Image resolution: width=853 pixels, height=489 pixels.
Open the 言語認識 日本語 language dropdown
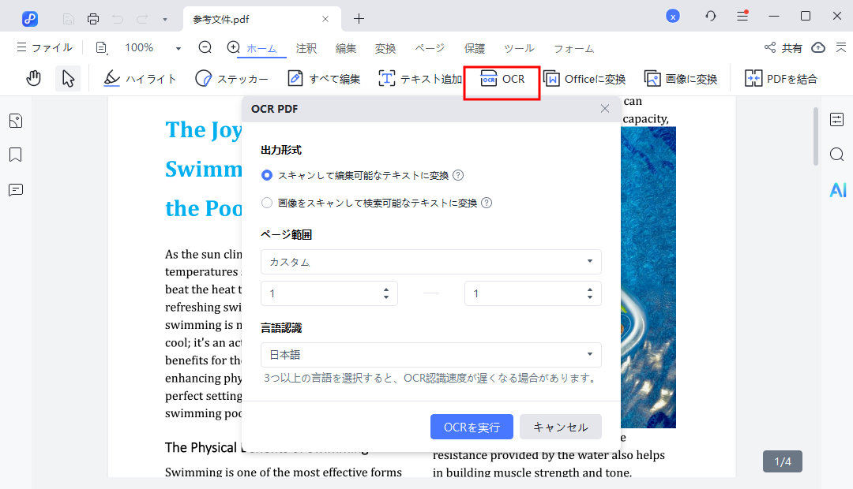tap(430, 355)
